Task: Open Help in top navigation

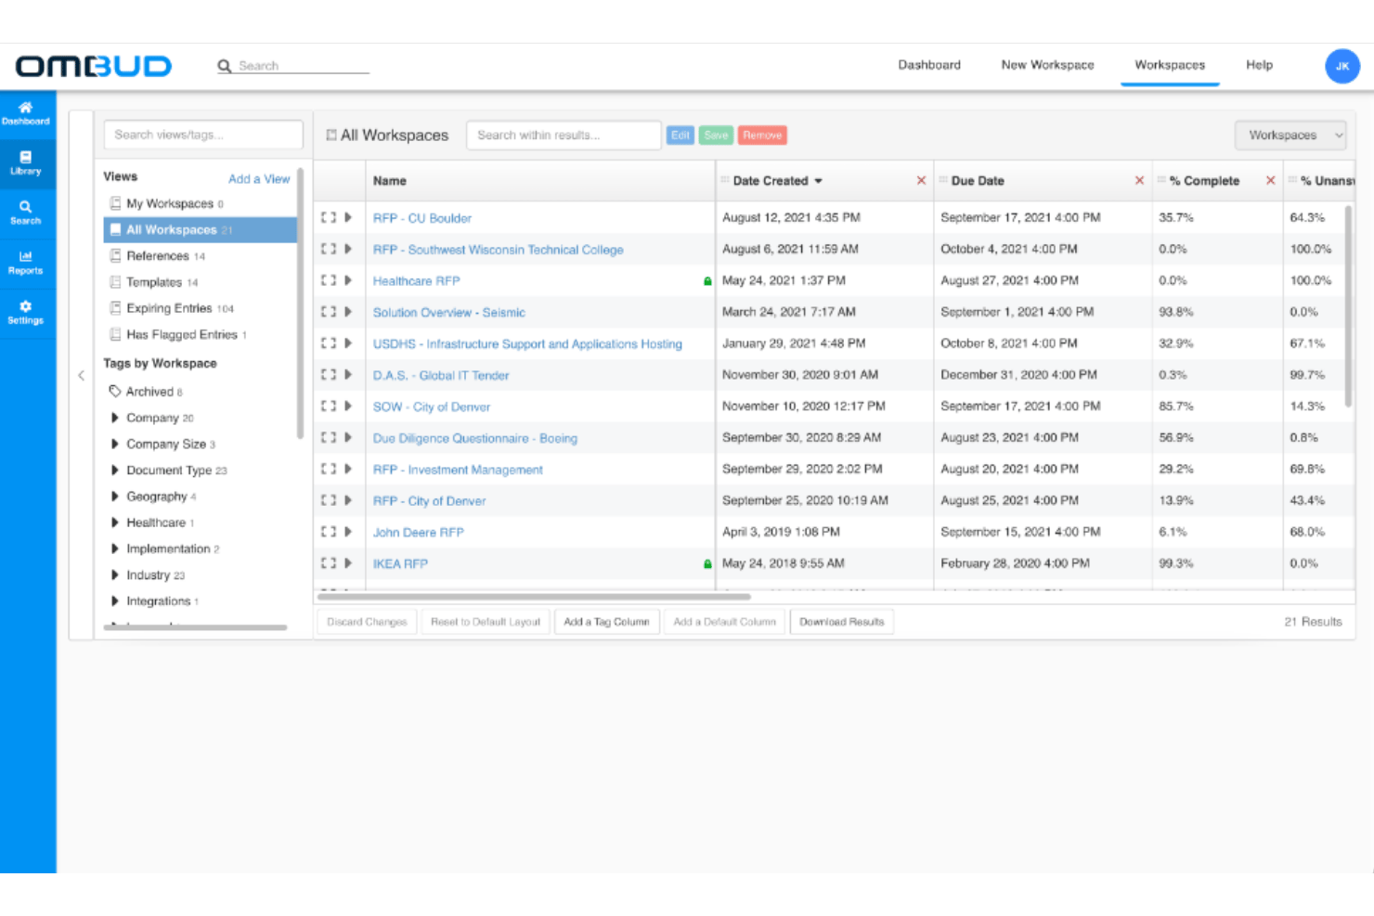Action: (1259, 65)
